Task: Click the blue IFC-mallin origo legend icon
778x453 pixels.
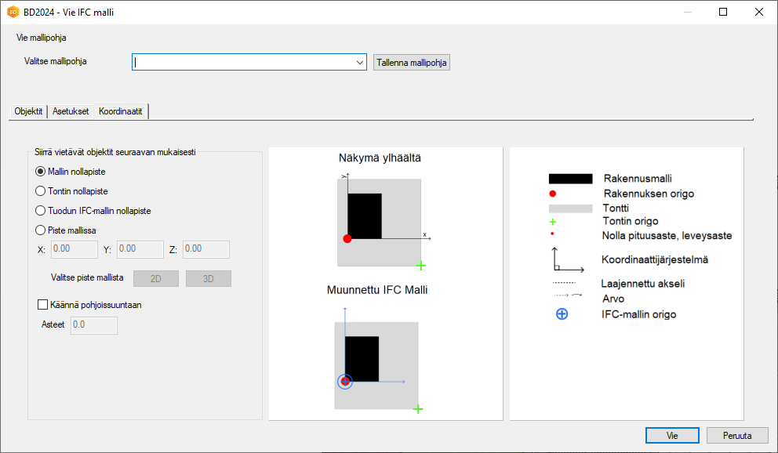Action: tap(562, 314)
